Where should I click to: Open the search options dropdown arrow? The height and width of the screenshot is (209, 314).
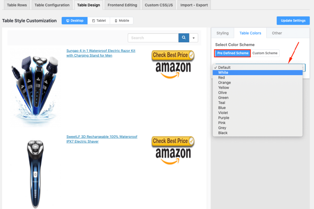tap(193, 38)
